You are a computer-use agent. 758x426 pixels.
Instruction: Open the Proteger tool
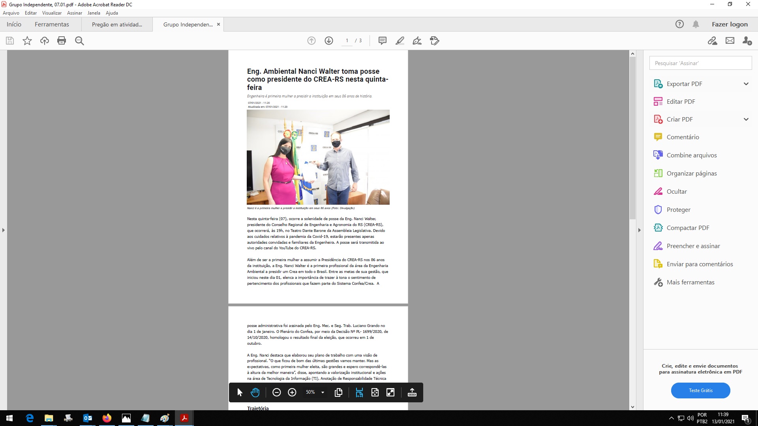click(x=678, y=209)
